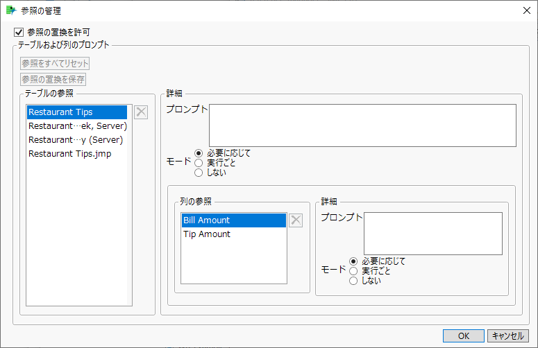Remove the selected column reference with X icon

[296, 220]
